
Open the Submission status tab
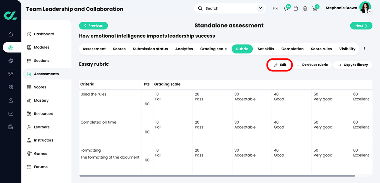point(150,49)
